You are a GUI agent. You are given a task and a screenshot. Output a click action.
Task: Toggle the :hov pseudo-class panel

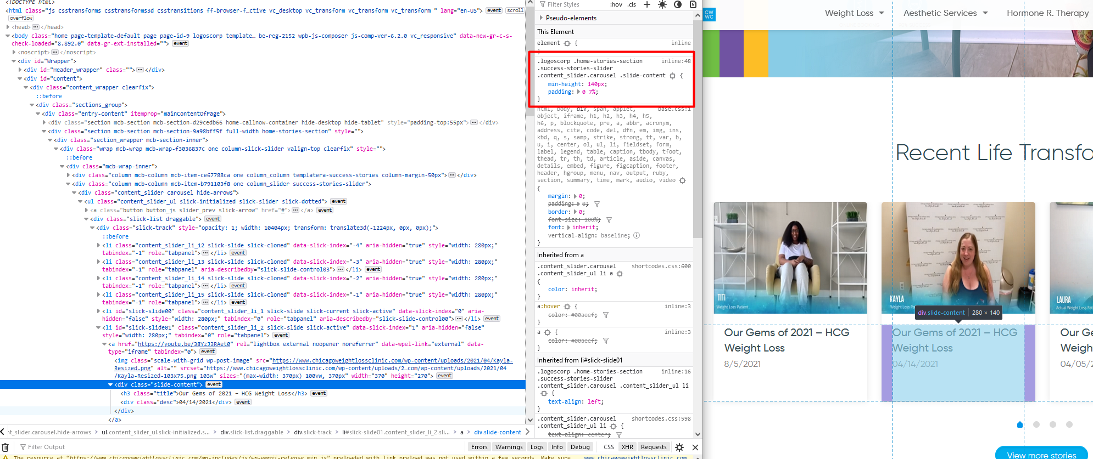click(x=616, y=4)
